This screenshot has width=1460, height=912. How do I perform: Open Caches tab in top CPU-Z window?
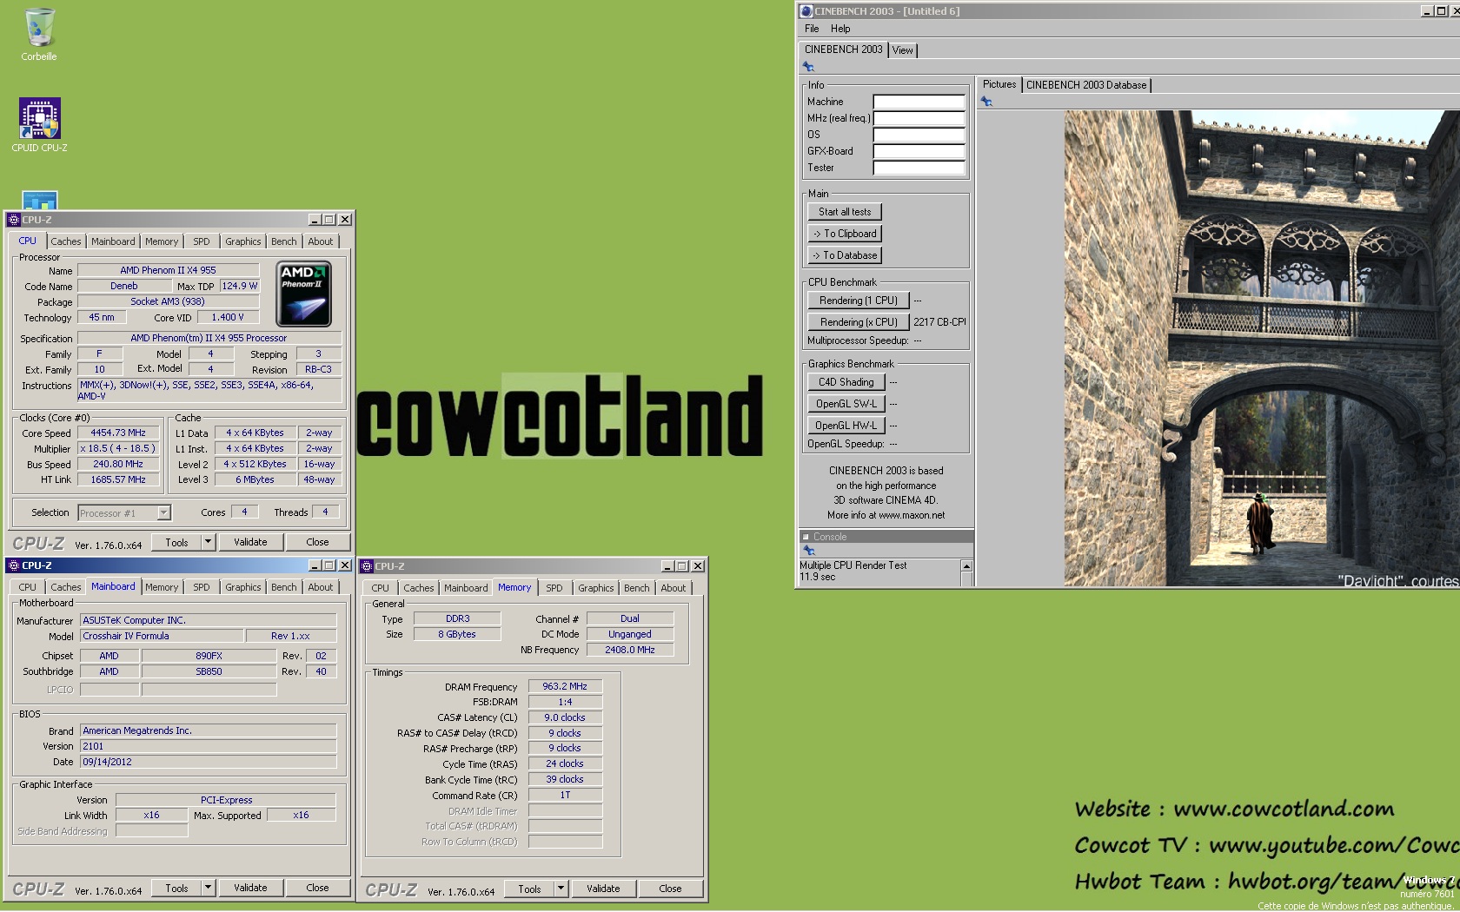click(65, 241)
